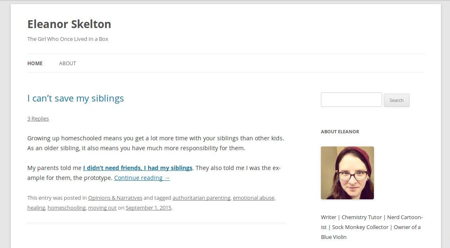Click Continue reading to expand the post
Viewport: 450px width, 248px height.
click(142, 178)
